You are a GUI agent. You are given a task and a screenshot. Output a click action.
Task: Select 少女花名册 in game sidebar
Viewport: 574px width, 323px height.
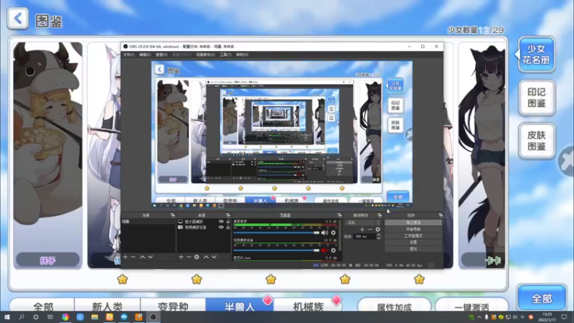pyautogui.click(x=536, y=55)
